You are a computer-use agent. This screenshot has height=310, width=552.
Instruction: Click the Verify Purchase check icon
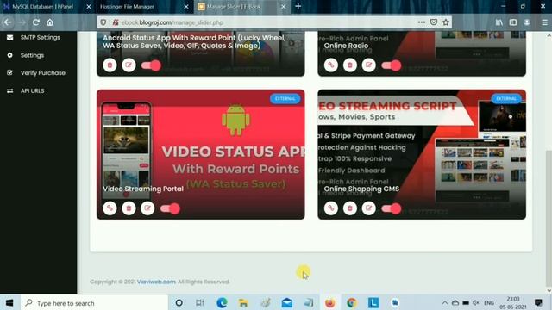point(9,72)
